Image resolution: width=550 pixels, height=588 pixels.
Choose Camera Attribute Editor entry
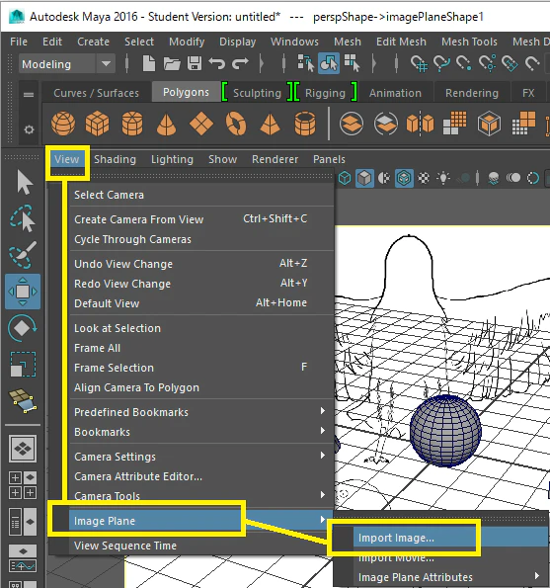click(x=202, y=476)
